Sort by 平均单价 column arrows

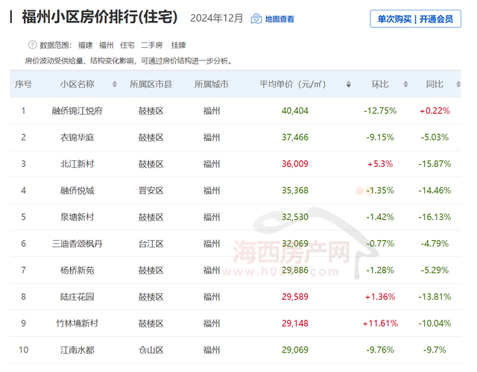[x=349, y=84]
